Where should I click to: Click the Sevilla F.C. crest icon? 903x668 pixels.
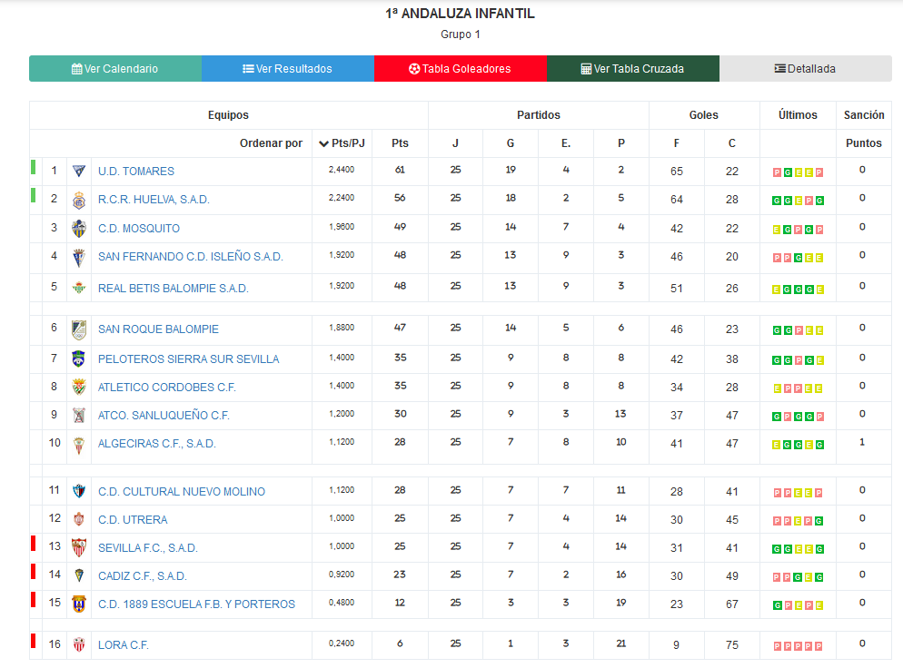tap(79, 547)
